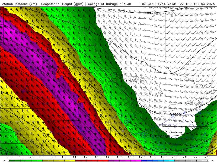
Task: Click the 190 value on the color scale
Action: pos(164,157)
